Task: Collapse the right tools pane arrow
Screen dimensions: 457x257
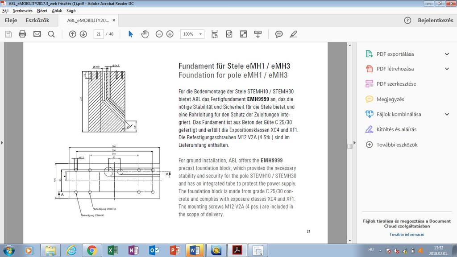Action: pyautogui.click(x=354, y=143)
